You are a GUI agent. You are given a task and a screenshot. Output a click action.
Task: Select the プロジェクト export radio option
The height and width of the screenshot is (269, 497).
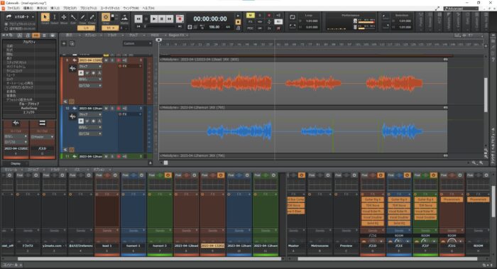point(6,24)
